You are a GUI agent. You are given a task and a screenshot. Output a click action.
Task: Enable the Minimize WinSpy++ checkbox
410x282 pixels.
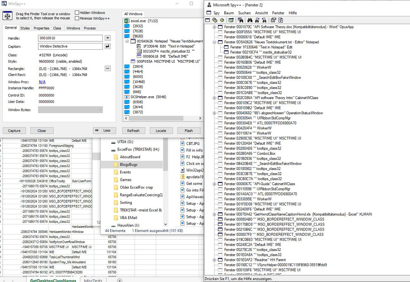click(x=77, y=18)
